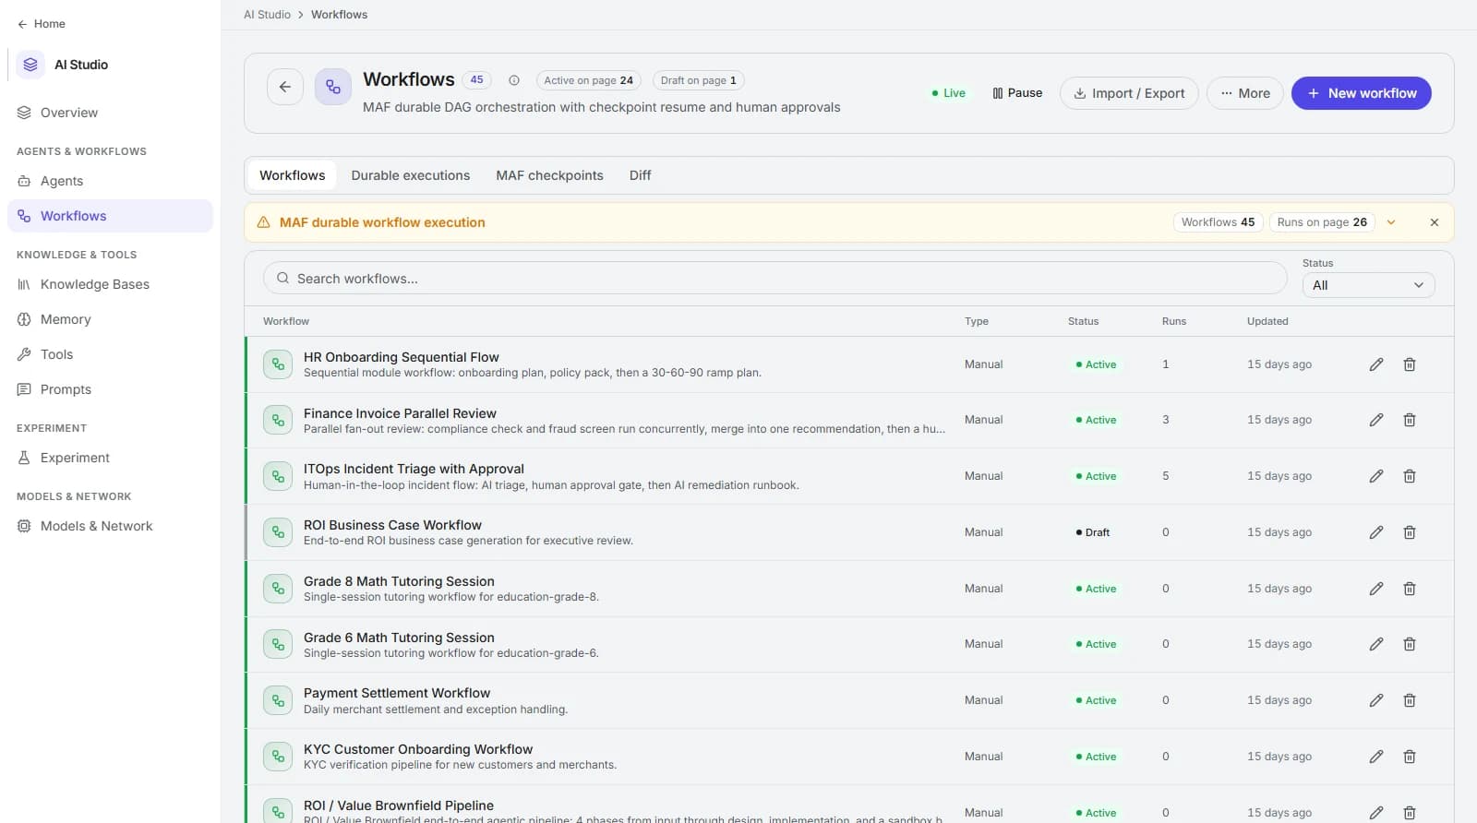Open the Diff tab

[640, 175]
